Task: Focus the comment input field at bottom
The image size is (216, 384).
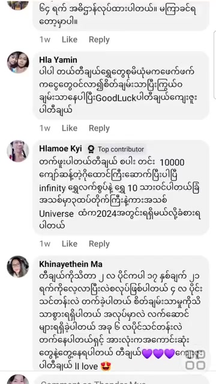Action: tap(120, 381)
